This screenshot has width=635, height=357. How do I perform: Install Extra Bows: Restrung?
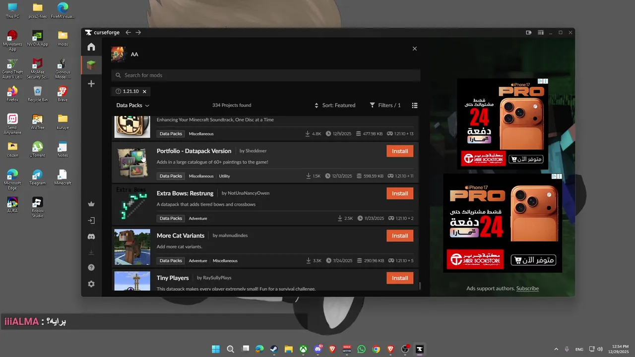pyautogui.click(x=400, y=193)
